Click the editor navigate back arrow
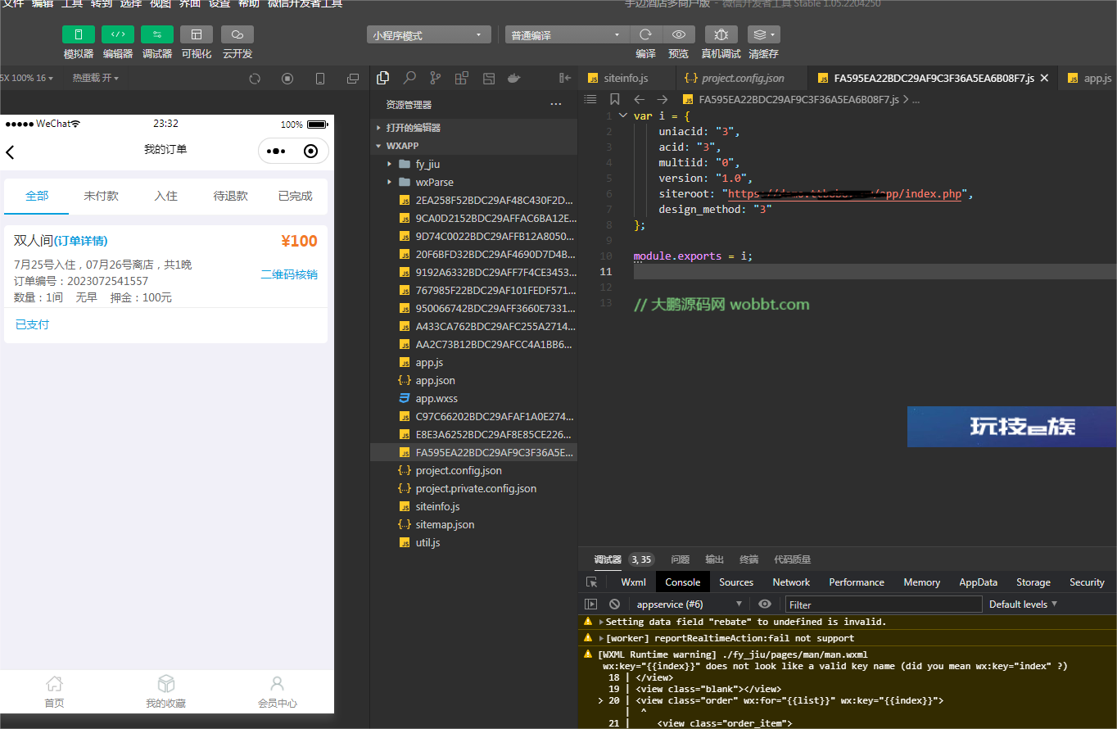Screen dimensions: 1117x729 [640, 99]
